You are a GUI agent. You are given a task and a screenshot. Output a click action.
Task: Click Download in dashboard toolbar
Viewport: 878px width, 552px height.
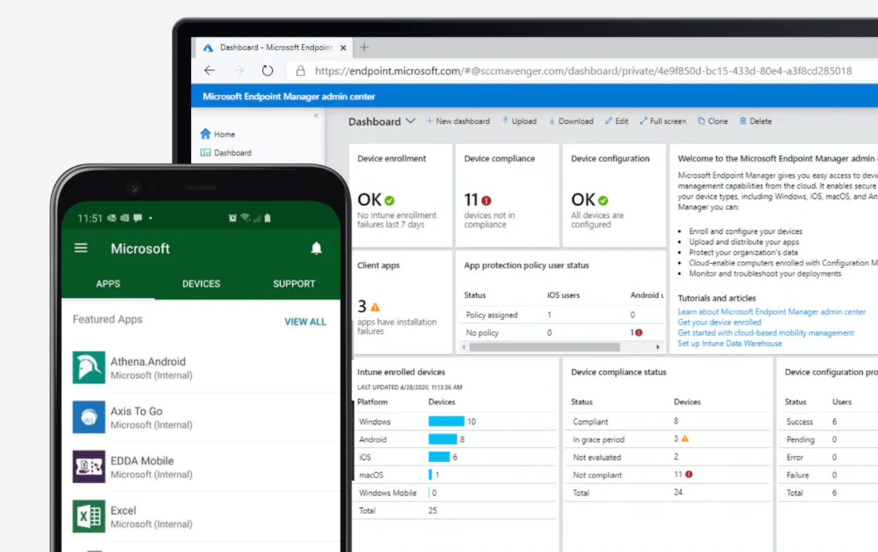point(571,121)
